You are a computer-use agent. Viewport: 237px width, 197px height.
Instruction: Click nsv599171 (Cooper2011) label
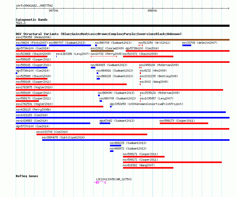pos(140,154)
